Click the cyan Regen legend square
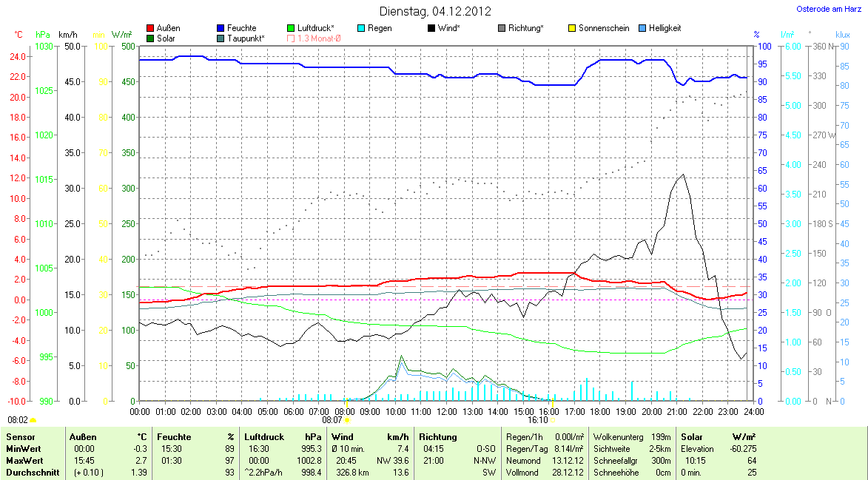Image resolution: width=868 pixels, height=480 pixels. point(361,28)
